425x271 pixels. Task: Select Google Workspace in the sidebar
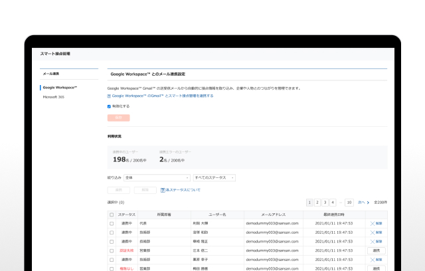(x=60, y=88)
